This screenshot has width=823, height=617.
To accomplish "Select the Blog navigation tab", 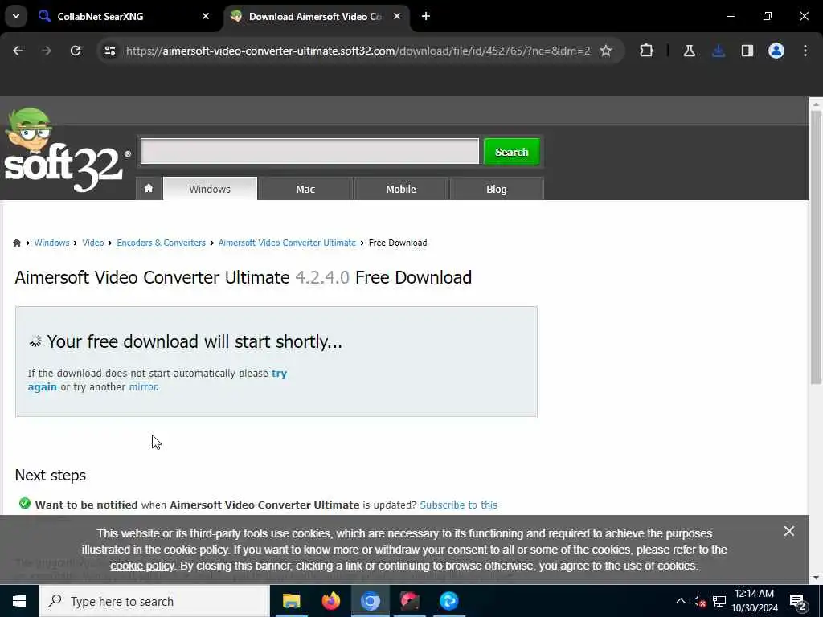I will 497,189.
